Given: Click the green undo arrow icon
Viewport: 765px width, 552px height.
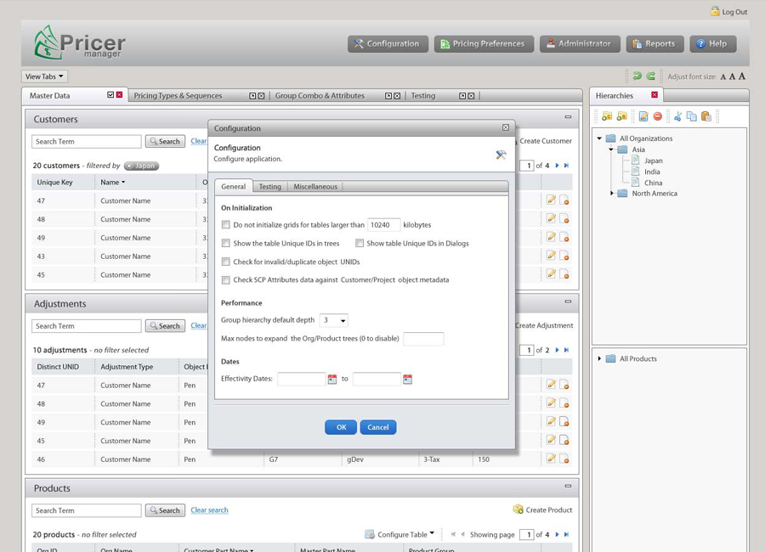Looking at the screenshot, I should (637, 76).
